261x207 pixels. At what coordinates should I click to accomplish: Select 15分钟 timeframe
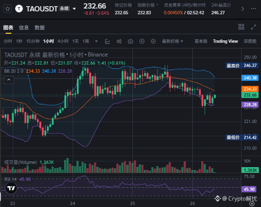[33, 41]
